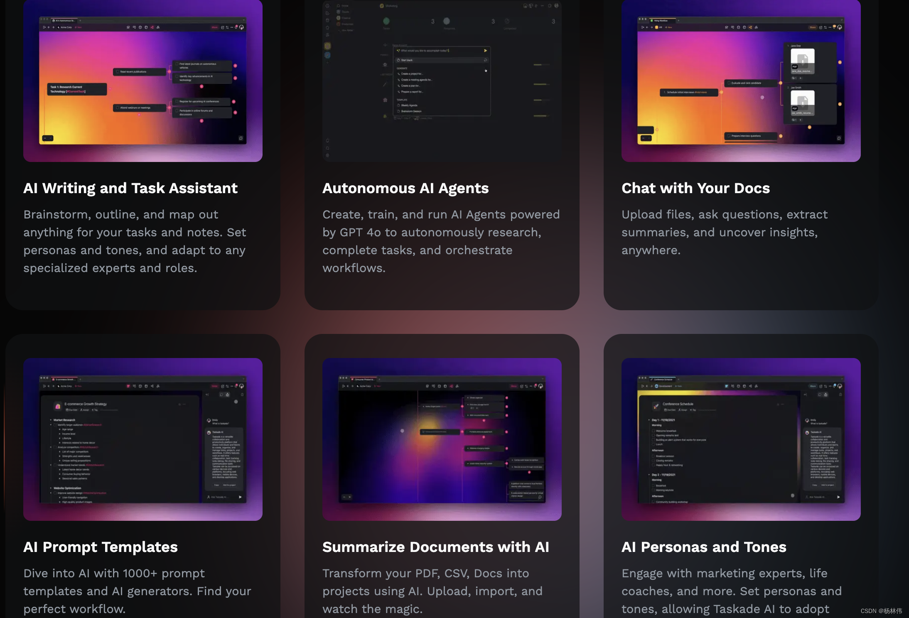
Task: Click Joe Smith's PDF resume file icon
Action: 802,103
